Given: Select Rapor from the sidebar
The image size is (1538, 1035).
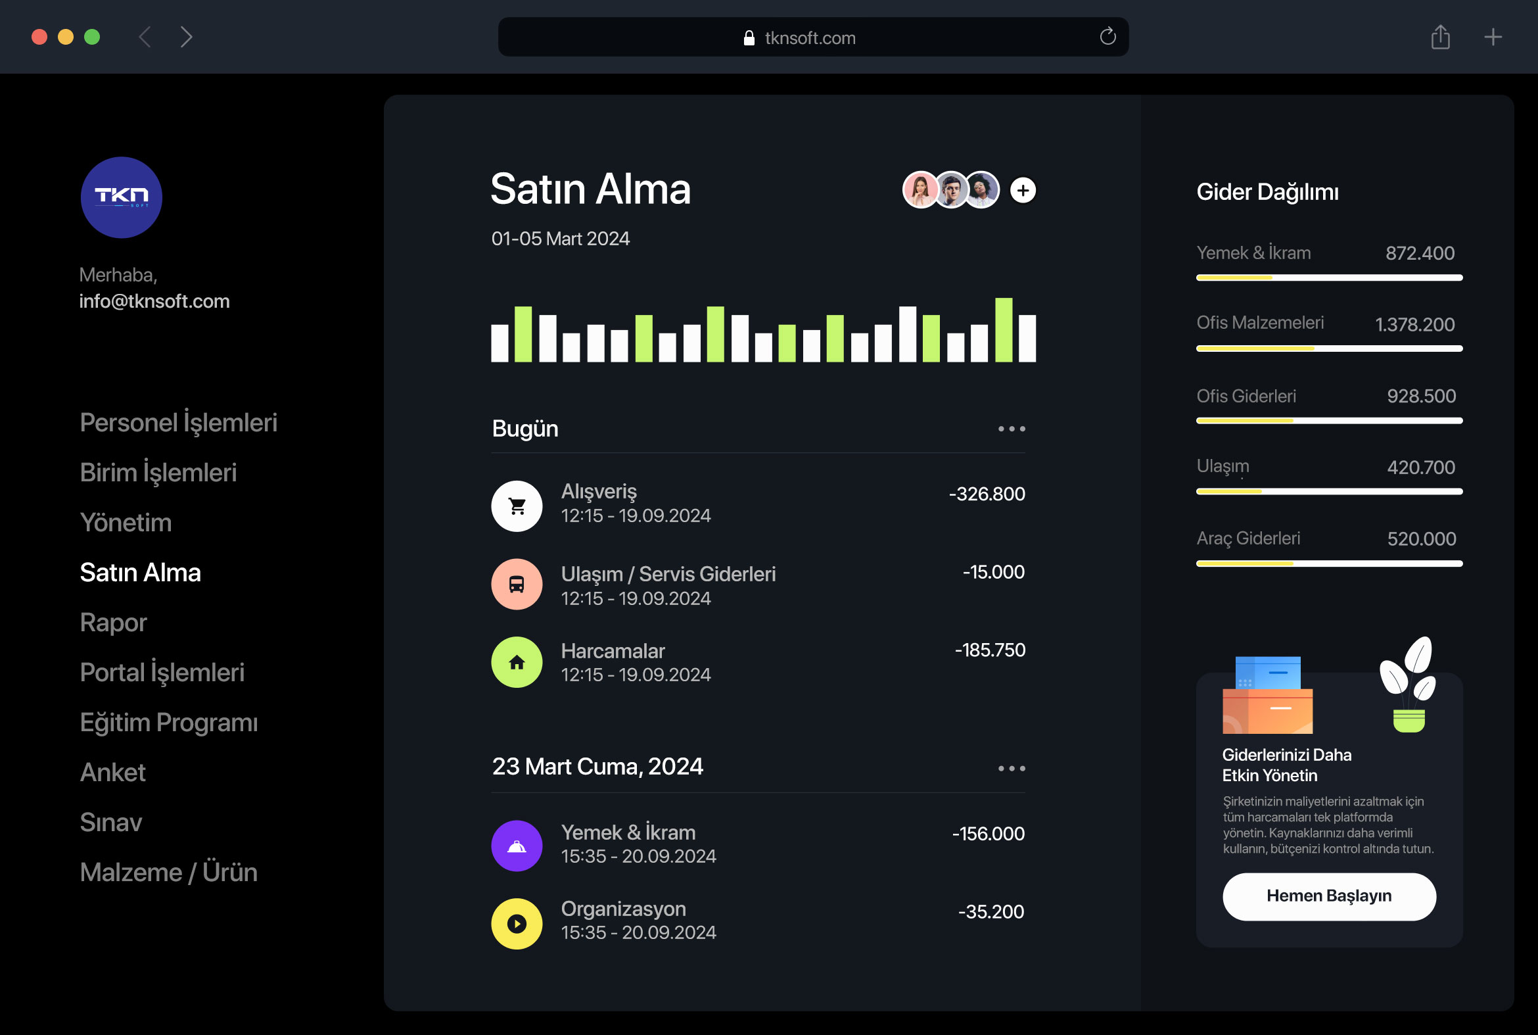Looking at the screenshot, I should [113, 623].
